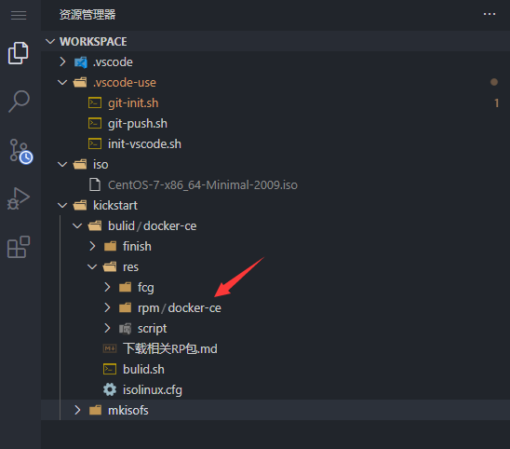Collapse the kickstart folder chevron
This screenshot has height=449, width=510.
click(x=62, y=206)
